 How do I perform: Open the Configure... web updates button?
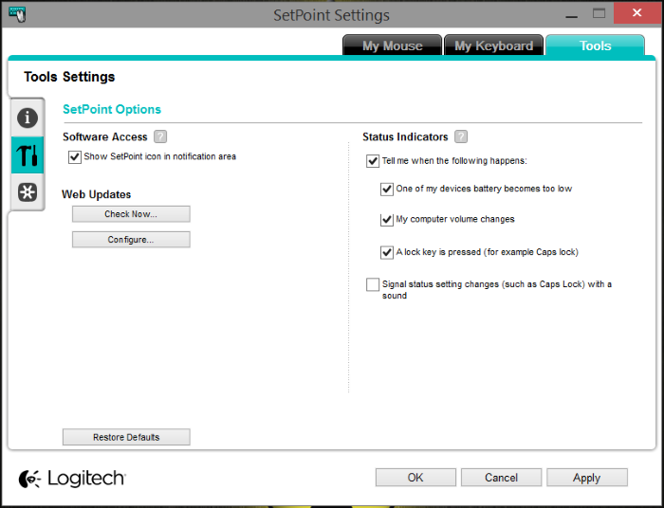(x=131, y=240)
